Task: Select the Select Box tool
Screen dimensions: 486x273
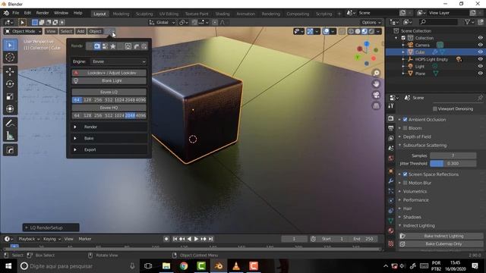Action: coord(10,45)
